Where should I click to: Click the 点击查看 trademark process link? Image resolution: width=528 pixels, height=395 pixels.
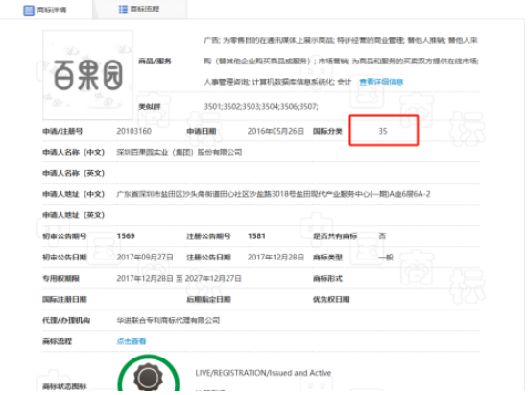[x=131, y=341]
